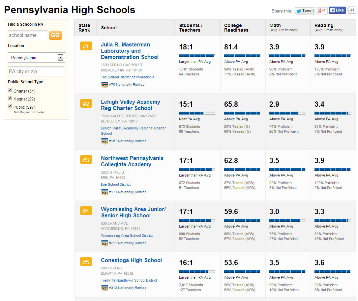358x301 pixels.
Task: Click the #1 state rank badge
Action: click(86, 46)
